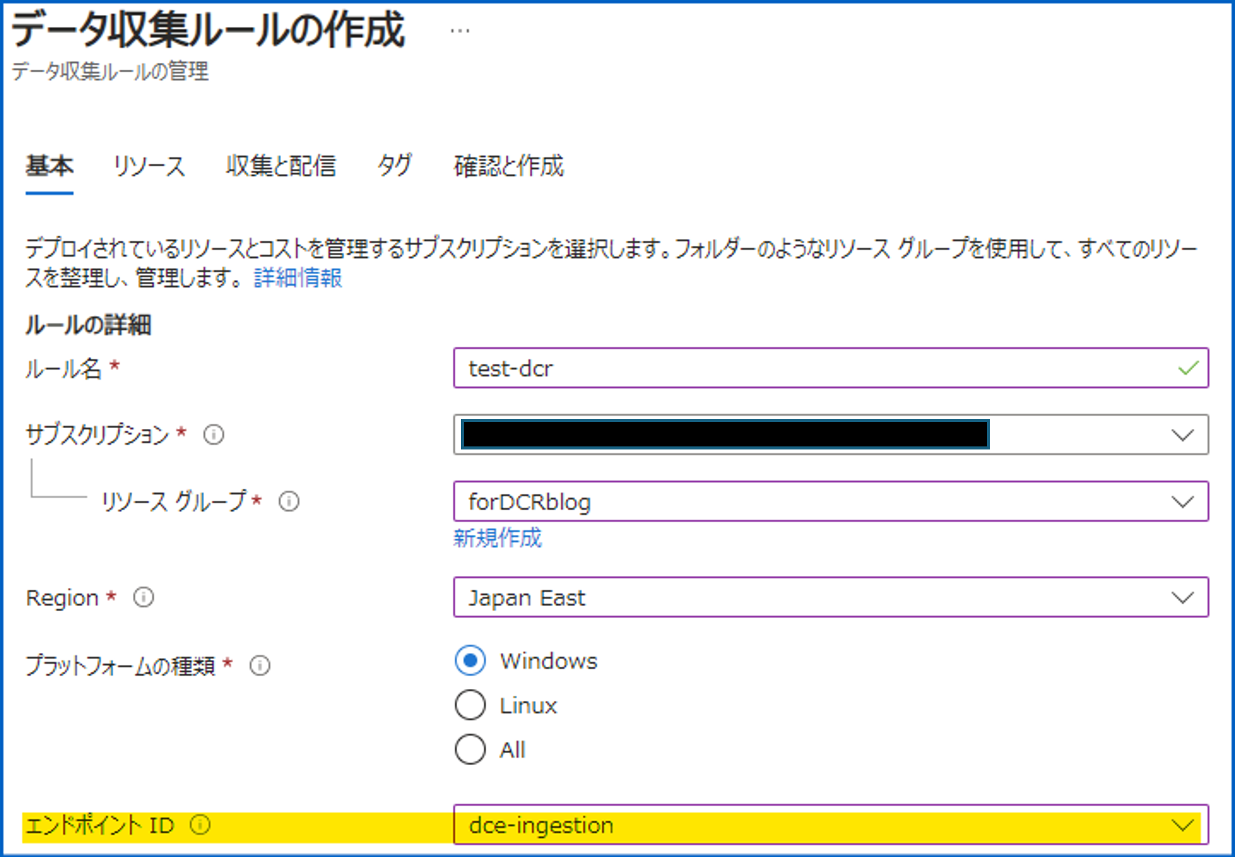Click the Region label text

click(x=62, y=597)
